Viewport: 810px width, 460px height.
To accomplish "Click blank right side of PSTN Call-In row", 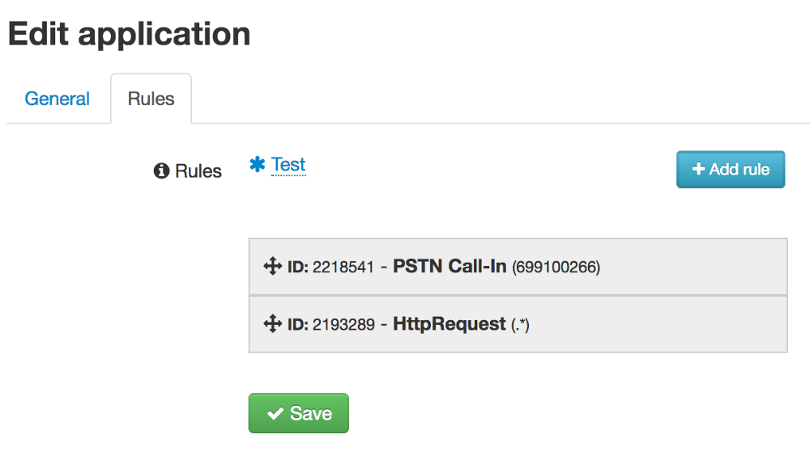I will [697, 267].
